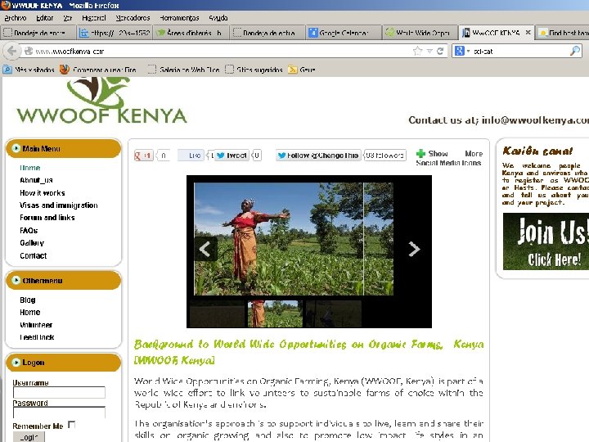
Task: Open the Feedback link
Action: click(37, 337)
